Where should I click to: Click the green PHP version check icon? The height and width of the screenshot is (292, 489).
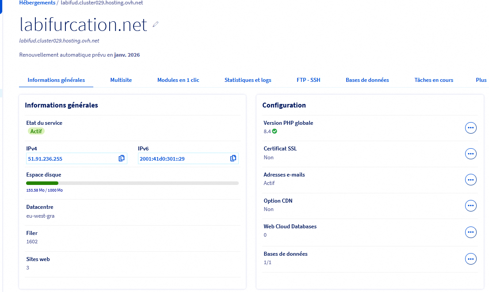[275, 131]
